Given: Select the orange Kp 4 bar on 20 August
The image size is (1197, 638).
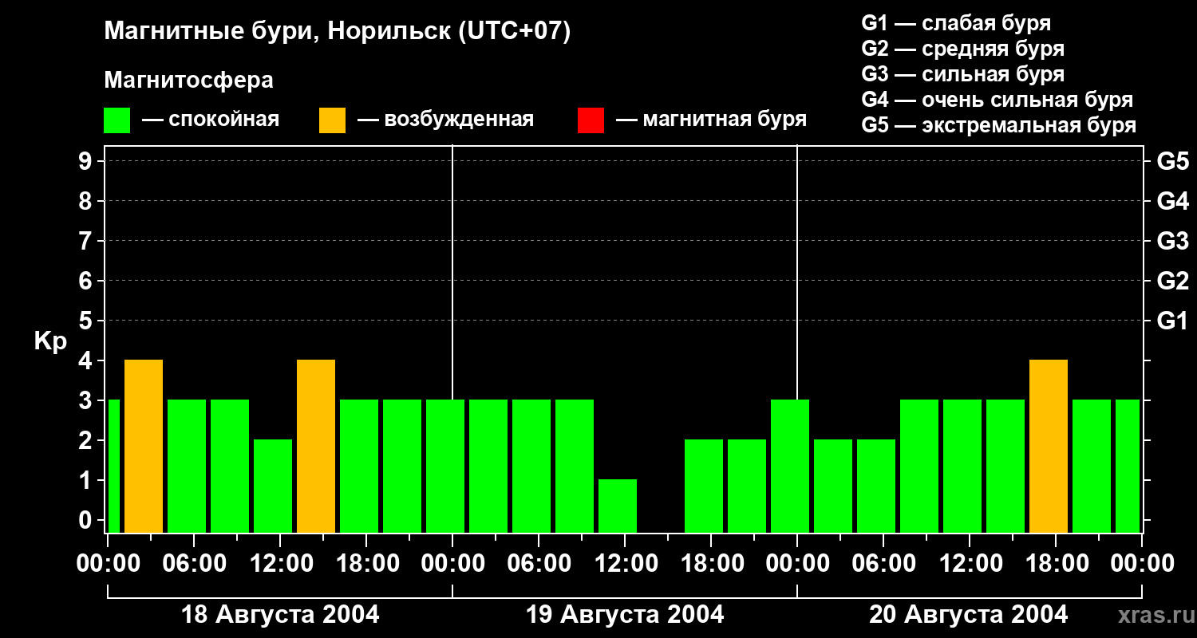Looking at the screenshot, I should coord(1049,446).
